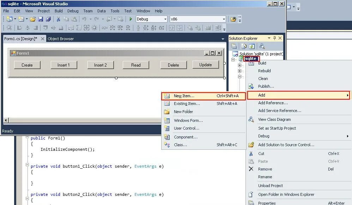Click the Copy toolbar icon

[66, 19]
